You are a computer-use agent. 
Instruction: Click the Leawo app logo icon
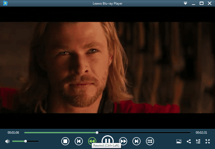pos(5,3)
